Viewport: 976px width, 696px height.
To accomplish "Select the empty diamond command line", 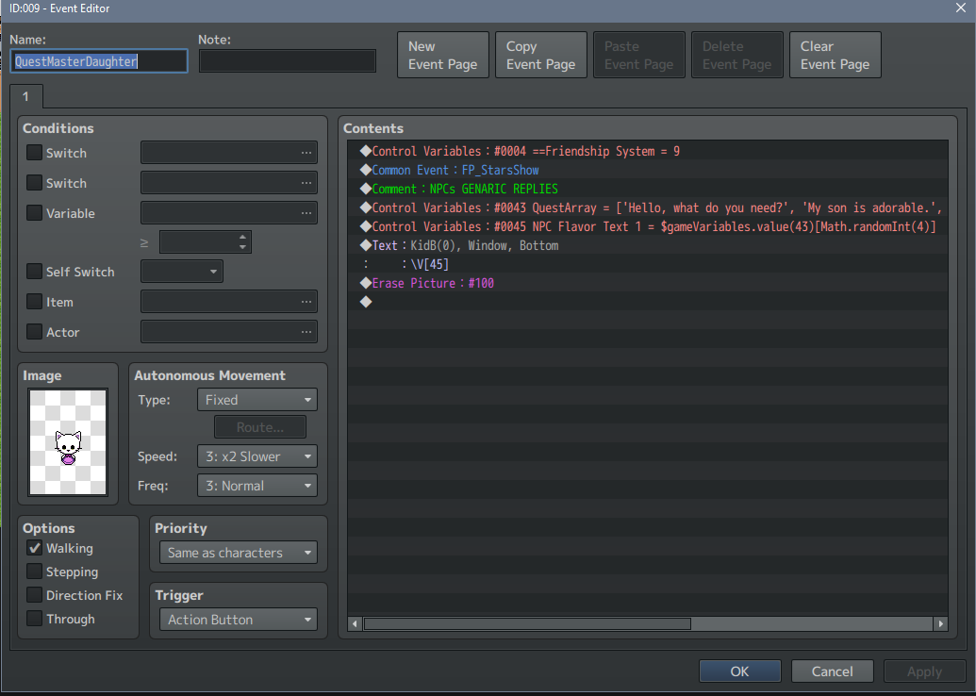I will (x=366, y=302).
